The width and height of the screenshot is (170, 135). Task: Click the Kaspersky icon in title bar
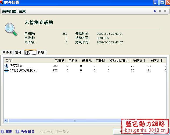point(2,2)
